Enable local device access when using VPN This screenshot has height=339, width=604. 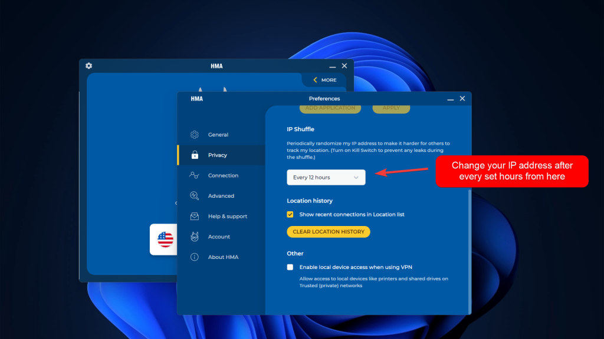[x=290, y=267]
